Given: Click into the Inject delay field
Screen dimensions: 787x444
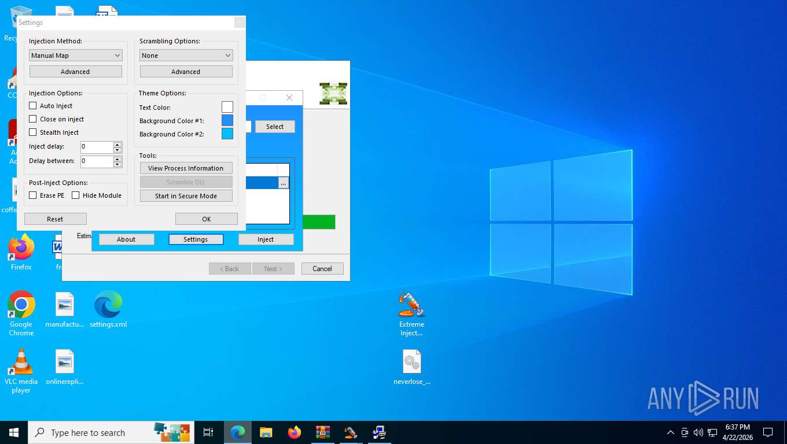Looking at the screenshot, I should tap(97, 147).
